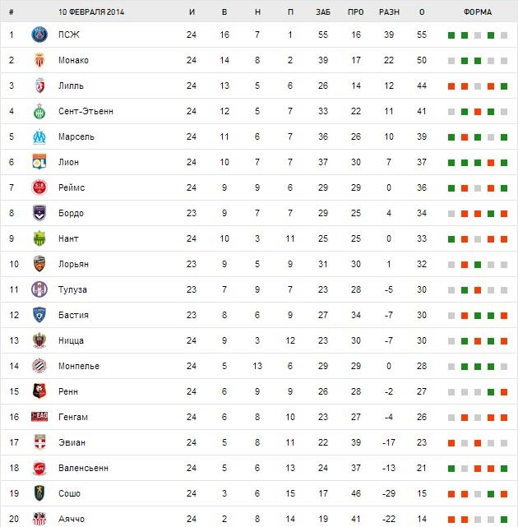Sort by the ФОРМА column header
The image size is (518, 527).
(x=478, y=12)
